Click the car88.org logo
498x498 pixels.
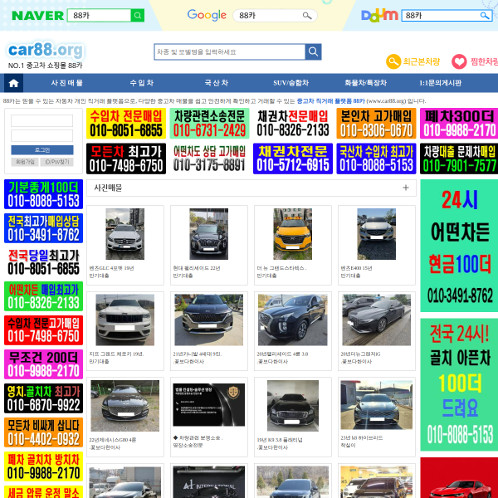click(x=46, y=50)
